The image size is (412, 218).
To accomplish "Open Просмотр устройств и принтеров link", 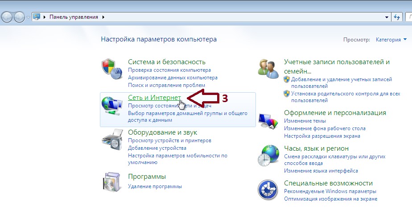I will (169, 140).
